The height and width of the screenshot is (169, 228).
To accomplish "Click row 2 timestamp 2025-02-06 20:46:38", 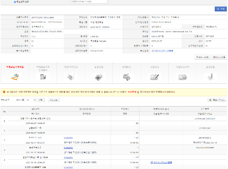I will click(x=35, y=162).
